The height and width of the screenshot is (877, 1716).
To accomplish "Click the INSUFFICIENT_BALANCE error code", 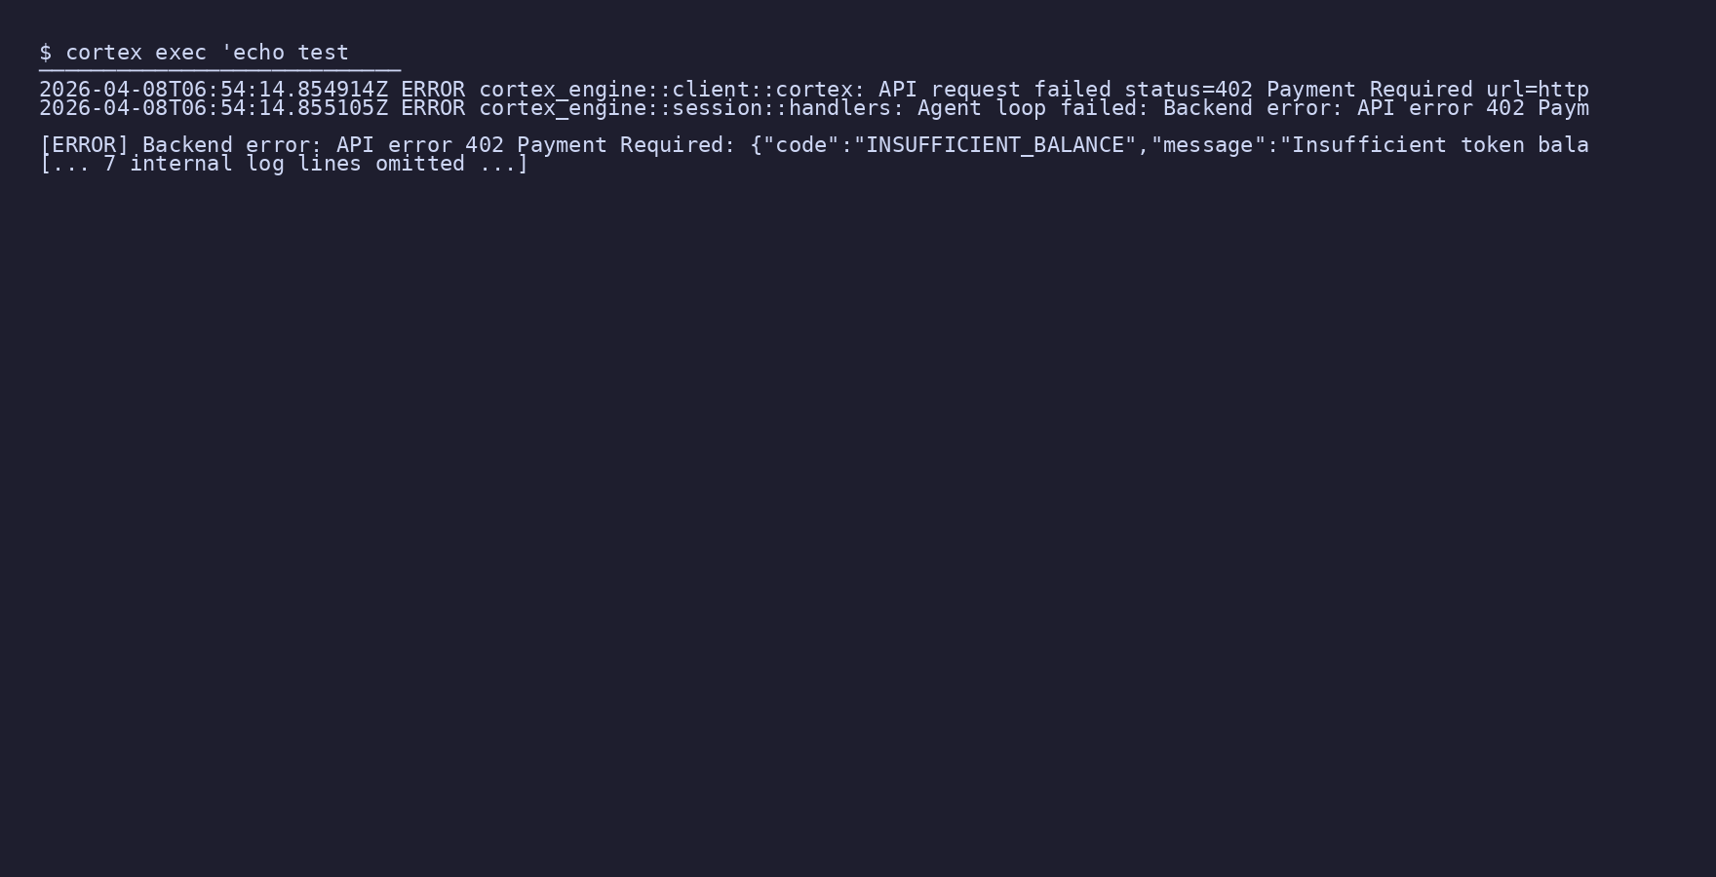I will [994, 145].
